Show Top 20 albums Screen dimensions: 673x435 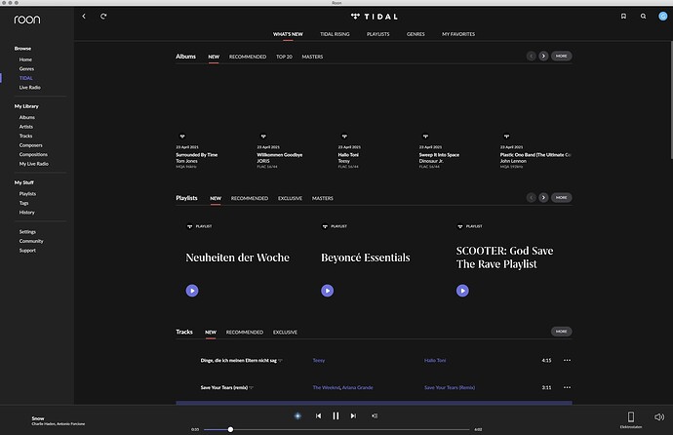[284, 57]
